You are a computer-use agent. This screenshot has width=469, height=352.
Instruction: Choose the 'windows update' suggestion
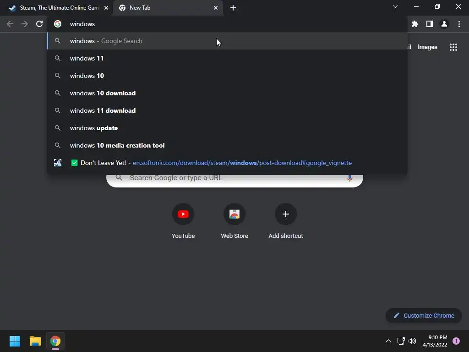(227, 128)
